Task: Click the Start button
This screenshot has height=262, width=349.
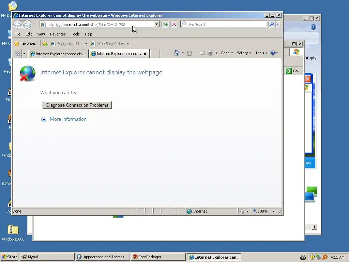Action: coord(9,257)
